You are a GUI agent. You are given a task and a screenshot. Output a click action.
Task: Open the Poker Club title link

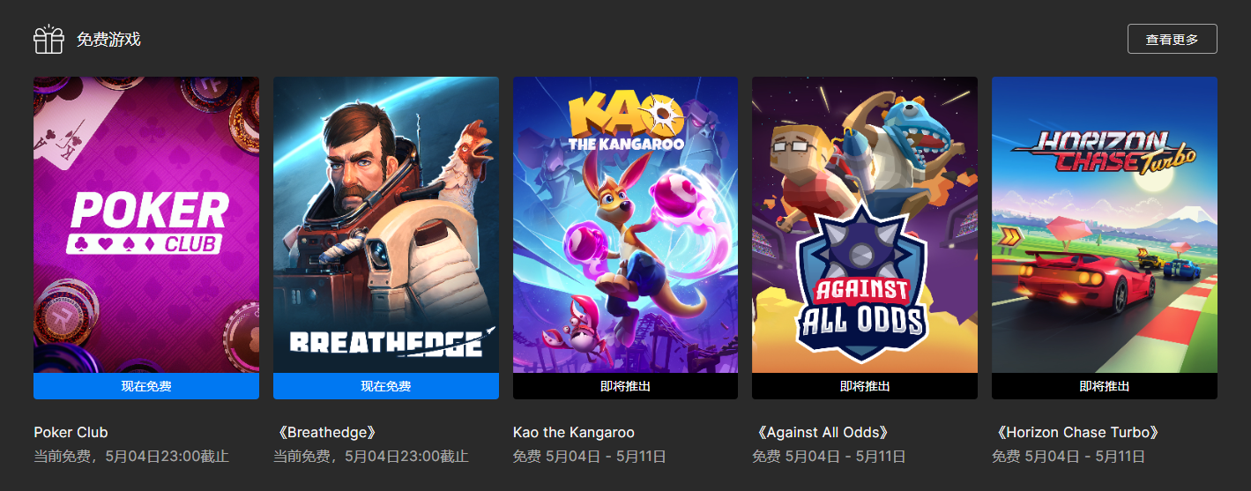(71, 432)
